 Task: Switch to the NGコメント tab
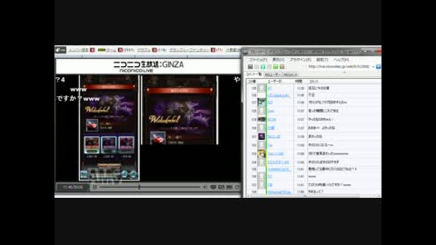pos(290,75)
